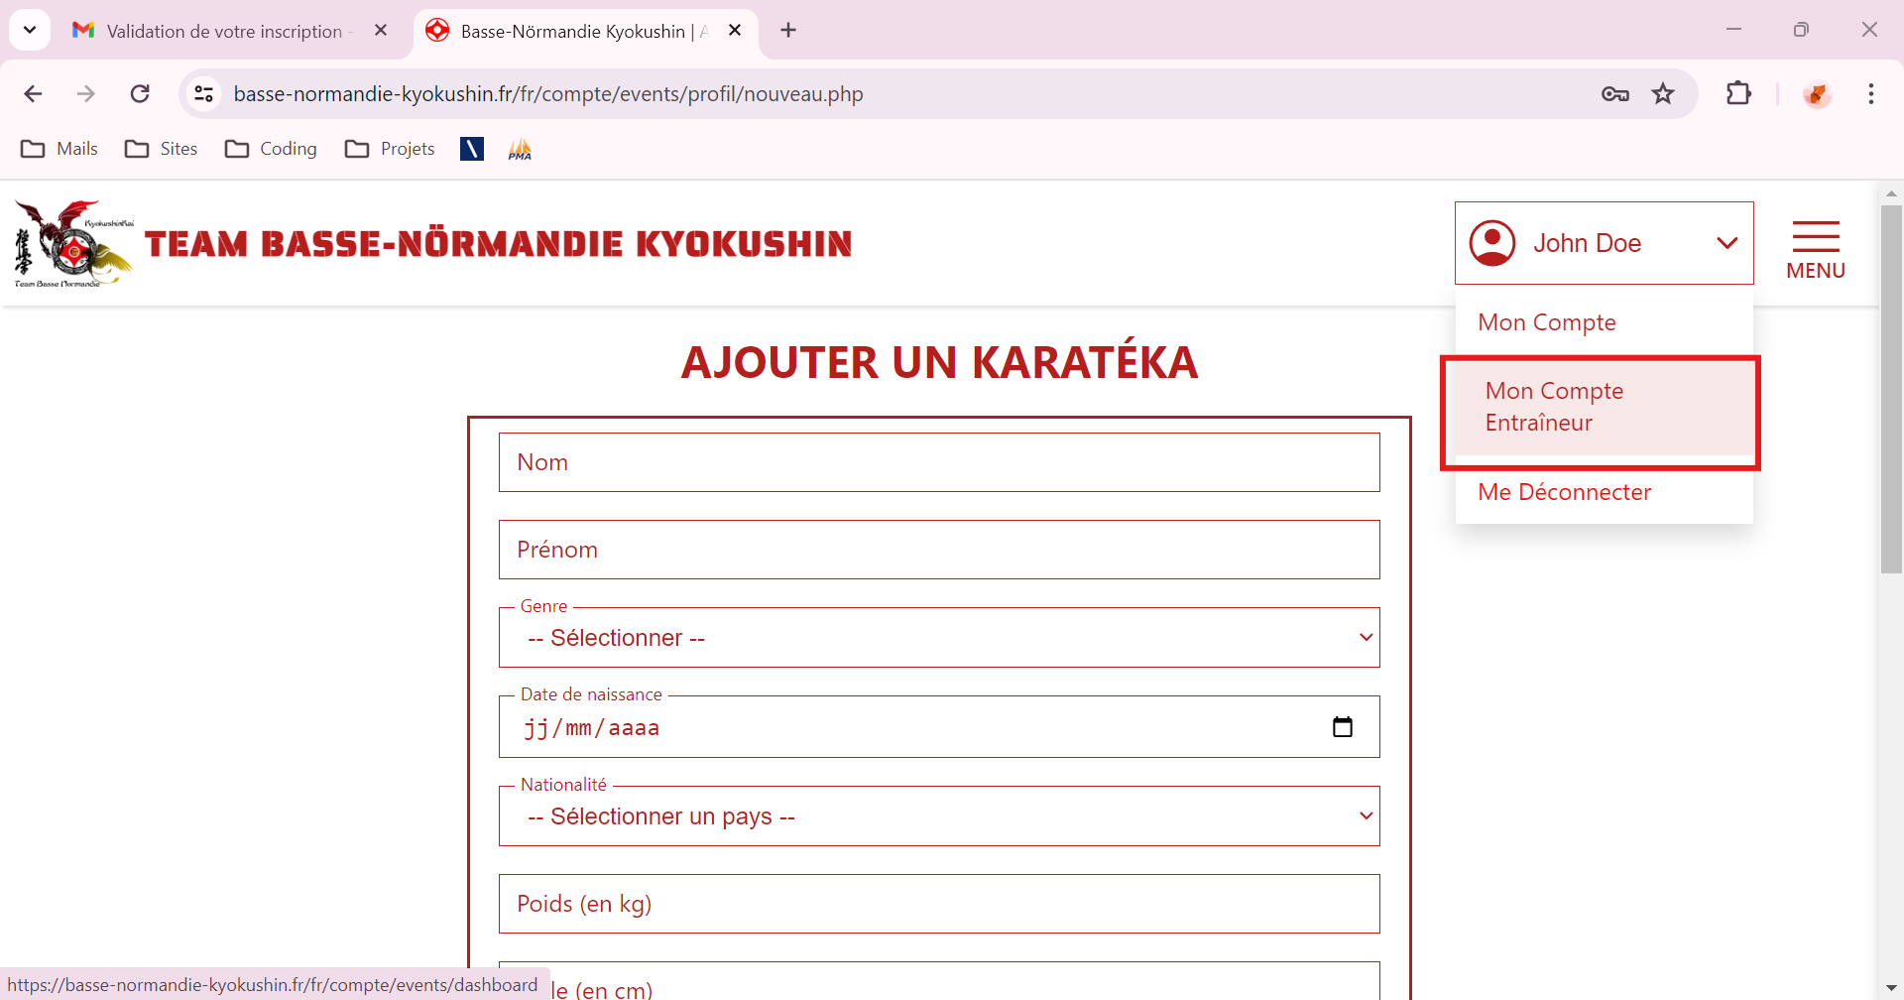Expand the Genre dropdown
This screenshot has width=1904, height=1000.
pos(938,638)
